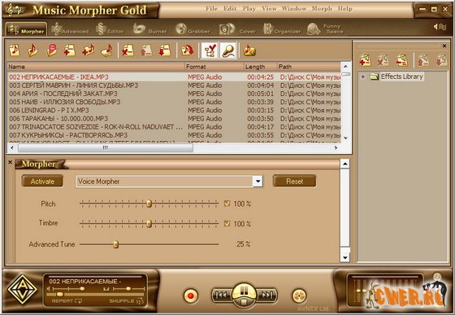The height and width of the screenshot is (315, 455).
Task: Stop playback with the square button
Action: [244, 302]
